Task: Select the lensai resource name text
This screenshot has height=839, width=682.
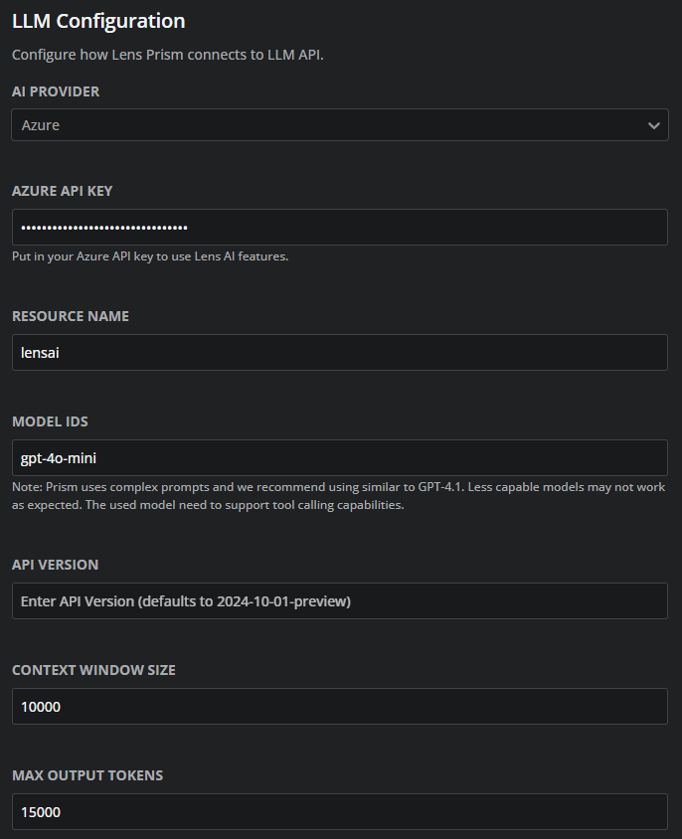Action: [39, 352]
